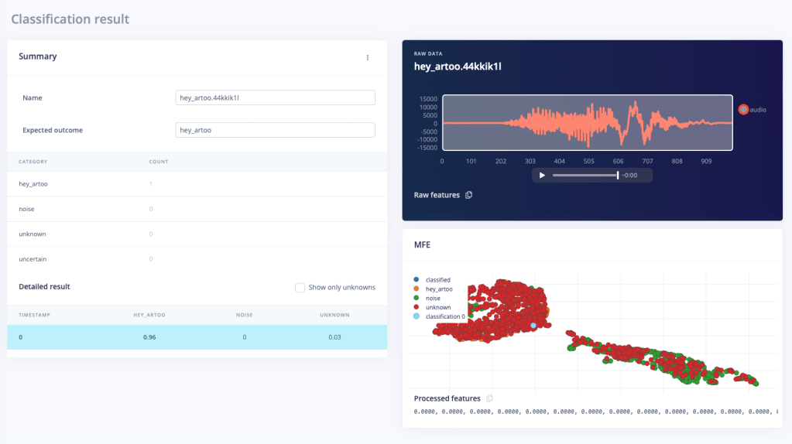This screenshot has height=444, width=792.
Task: Click the Expected outcome field
Action: (x=276, y=130)
